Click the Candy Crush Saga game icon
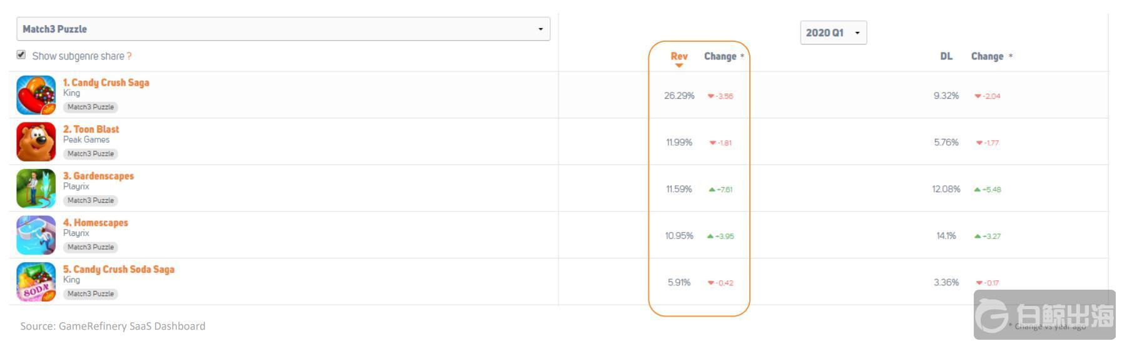The height and width of the screenshot is (346, 1122). pyautogui.click(x=36, y=95)
